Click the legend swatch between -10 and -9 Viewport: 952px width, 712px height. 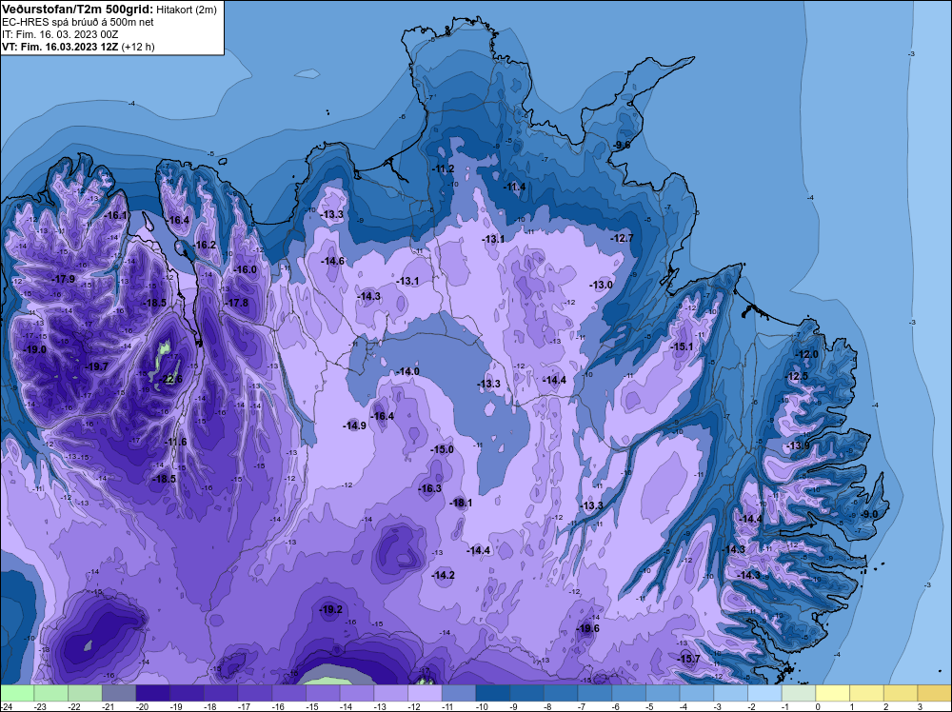click(493, 693)
